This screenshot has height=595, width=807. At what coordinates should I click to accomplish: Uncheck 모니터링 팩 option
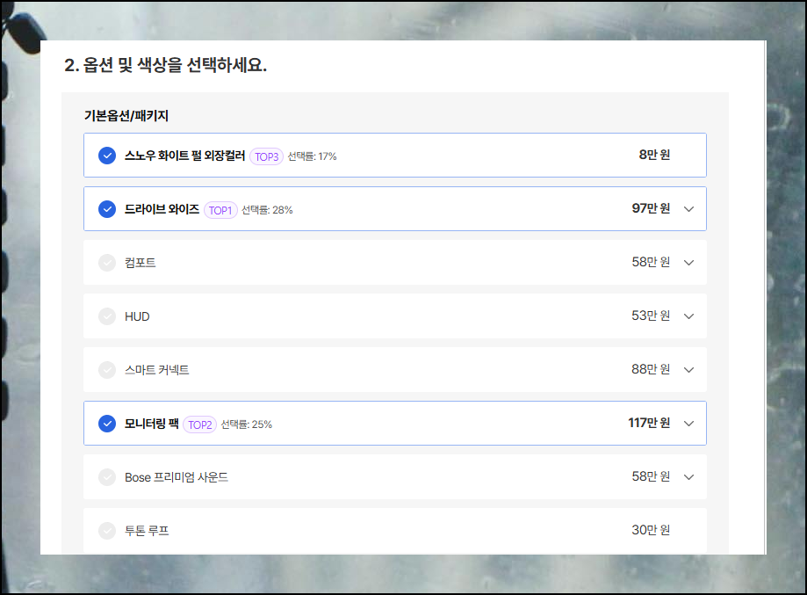(107, 424)
